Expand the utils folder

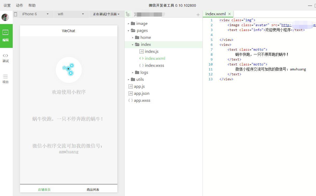click(129, 79)
